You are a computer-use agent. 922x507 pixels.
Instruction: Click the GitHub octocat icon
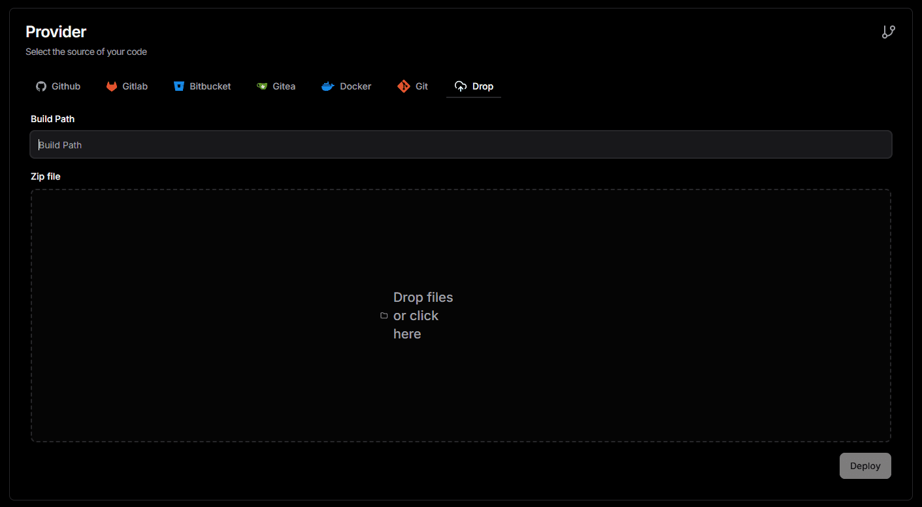[41, 86]
